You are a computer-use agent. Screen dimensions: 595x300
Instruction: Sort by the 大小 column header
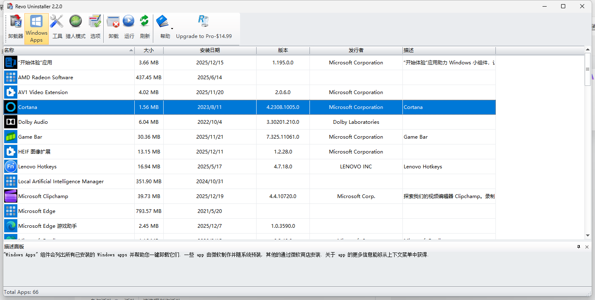tap(149, 50)
